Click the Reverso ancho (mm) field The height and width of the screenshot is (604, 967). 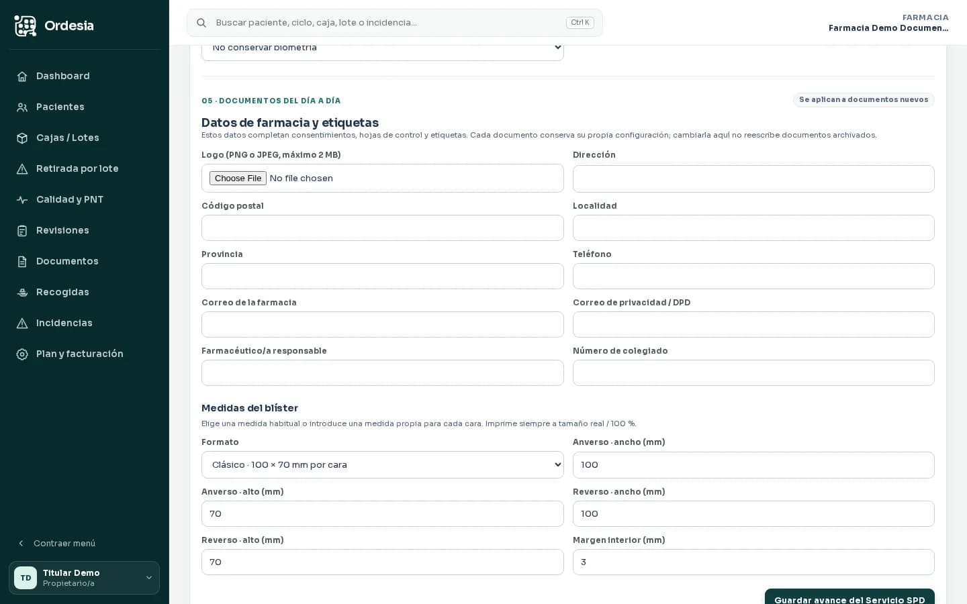(753, 514)
